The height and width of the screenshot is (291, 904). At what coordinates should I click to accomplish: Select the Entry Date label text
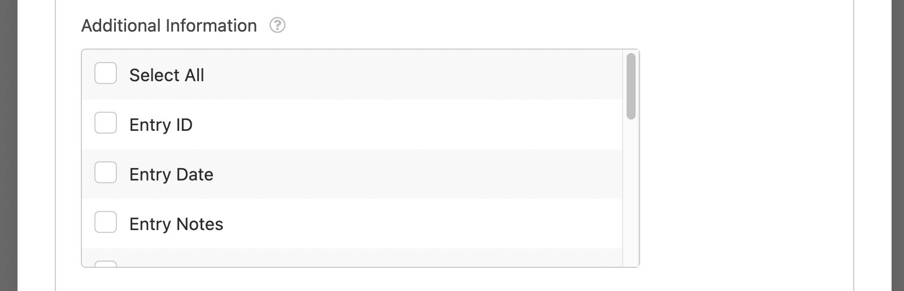[171, 174]
